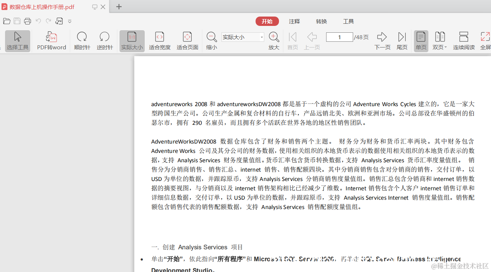
Task: Enable 连续阅读 continuous reading mode
Action: 464,41
